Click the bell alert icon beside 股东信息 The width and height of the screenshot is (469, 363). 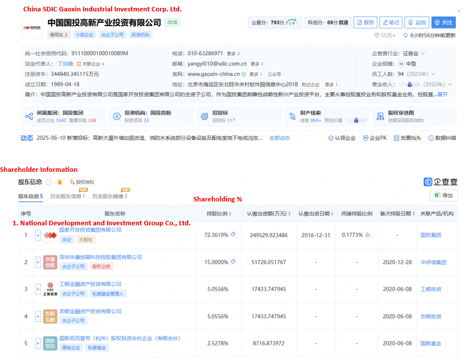click(x=59, y=182)
